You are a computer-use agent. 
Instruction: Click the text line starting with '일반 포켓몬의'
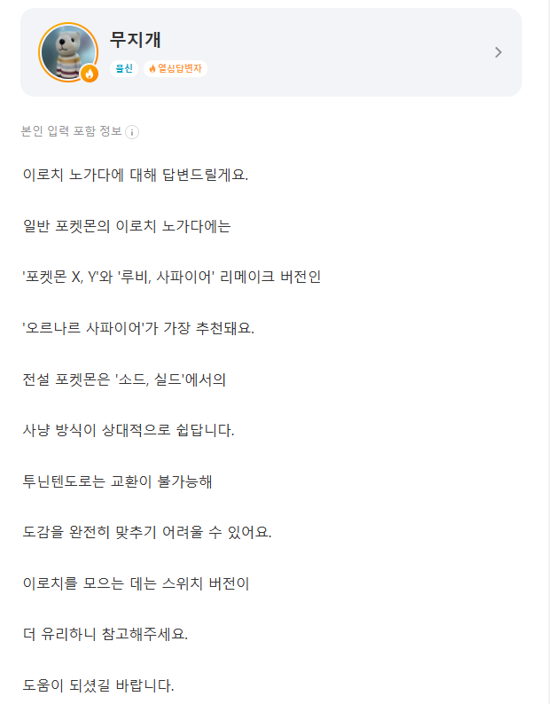click(126, 226)
